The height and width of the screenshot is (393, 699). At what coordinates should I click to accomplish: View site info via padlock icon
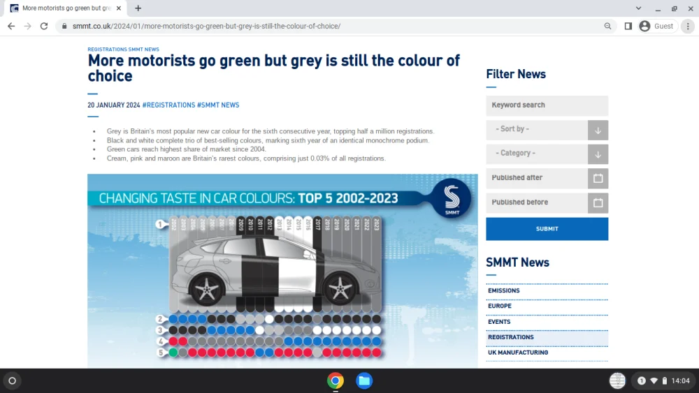(64, 27)
